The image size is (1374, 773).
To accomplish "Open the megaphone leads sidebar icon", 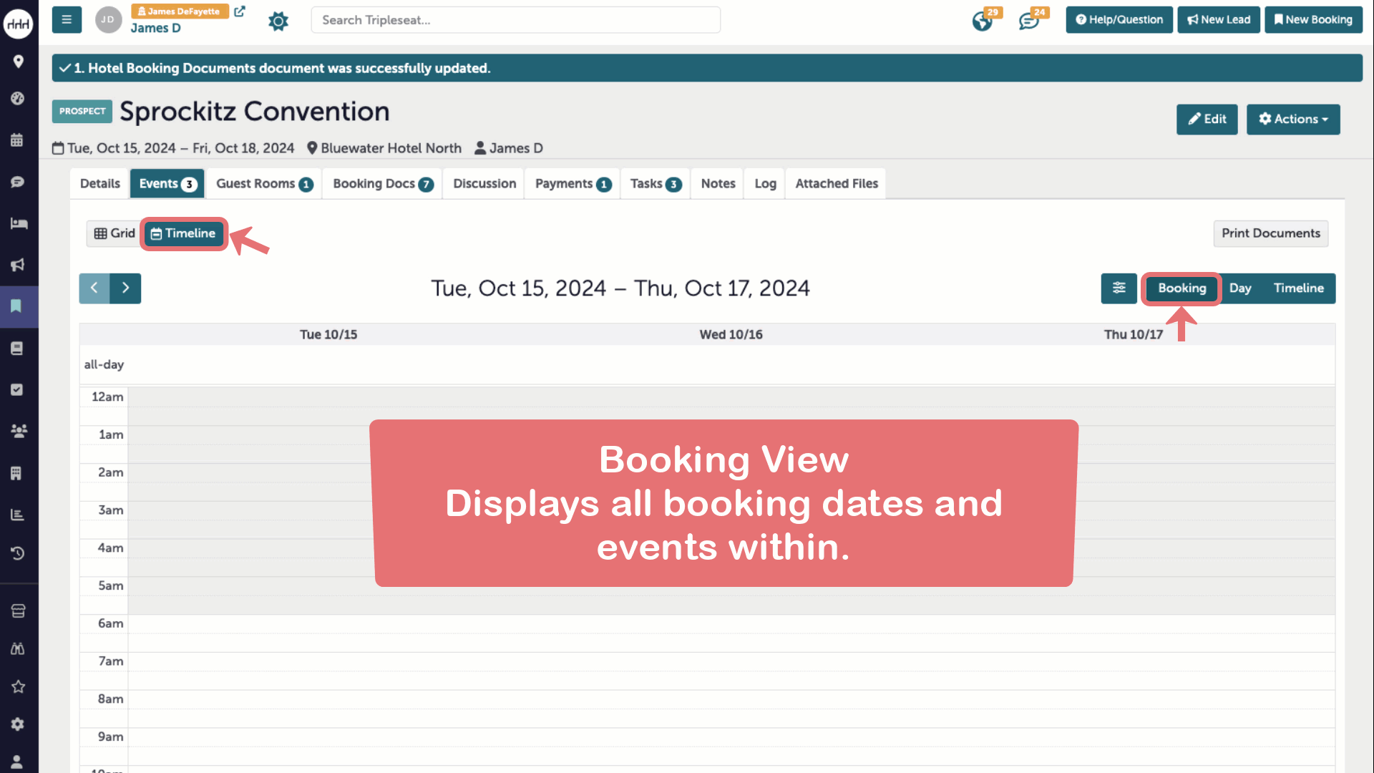I will [x=17, y=265].
